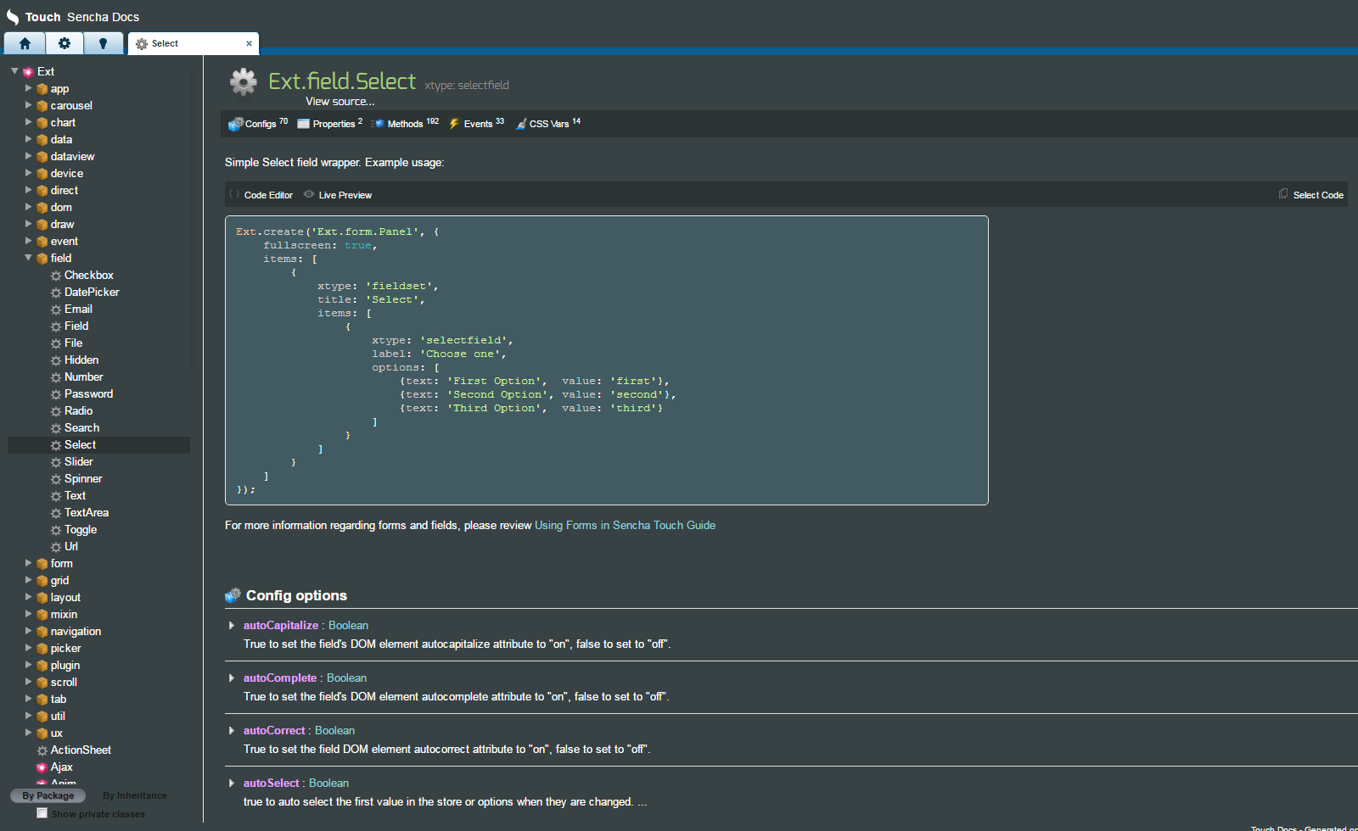Click the Search class gear icon

(x=56, y=428)
